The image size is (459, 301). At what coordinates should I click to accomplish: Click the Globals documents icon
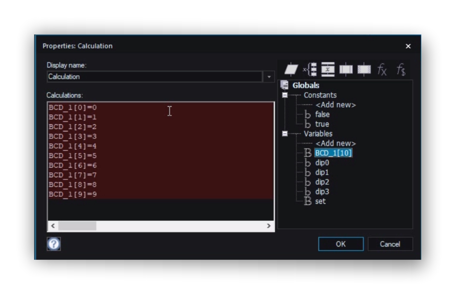pos(285,85)
